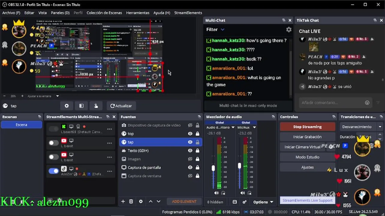Click Modo Estudio

pos(307,157)
